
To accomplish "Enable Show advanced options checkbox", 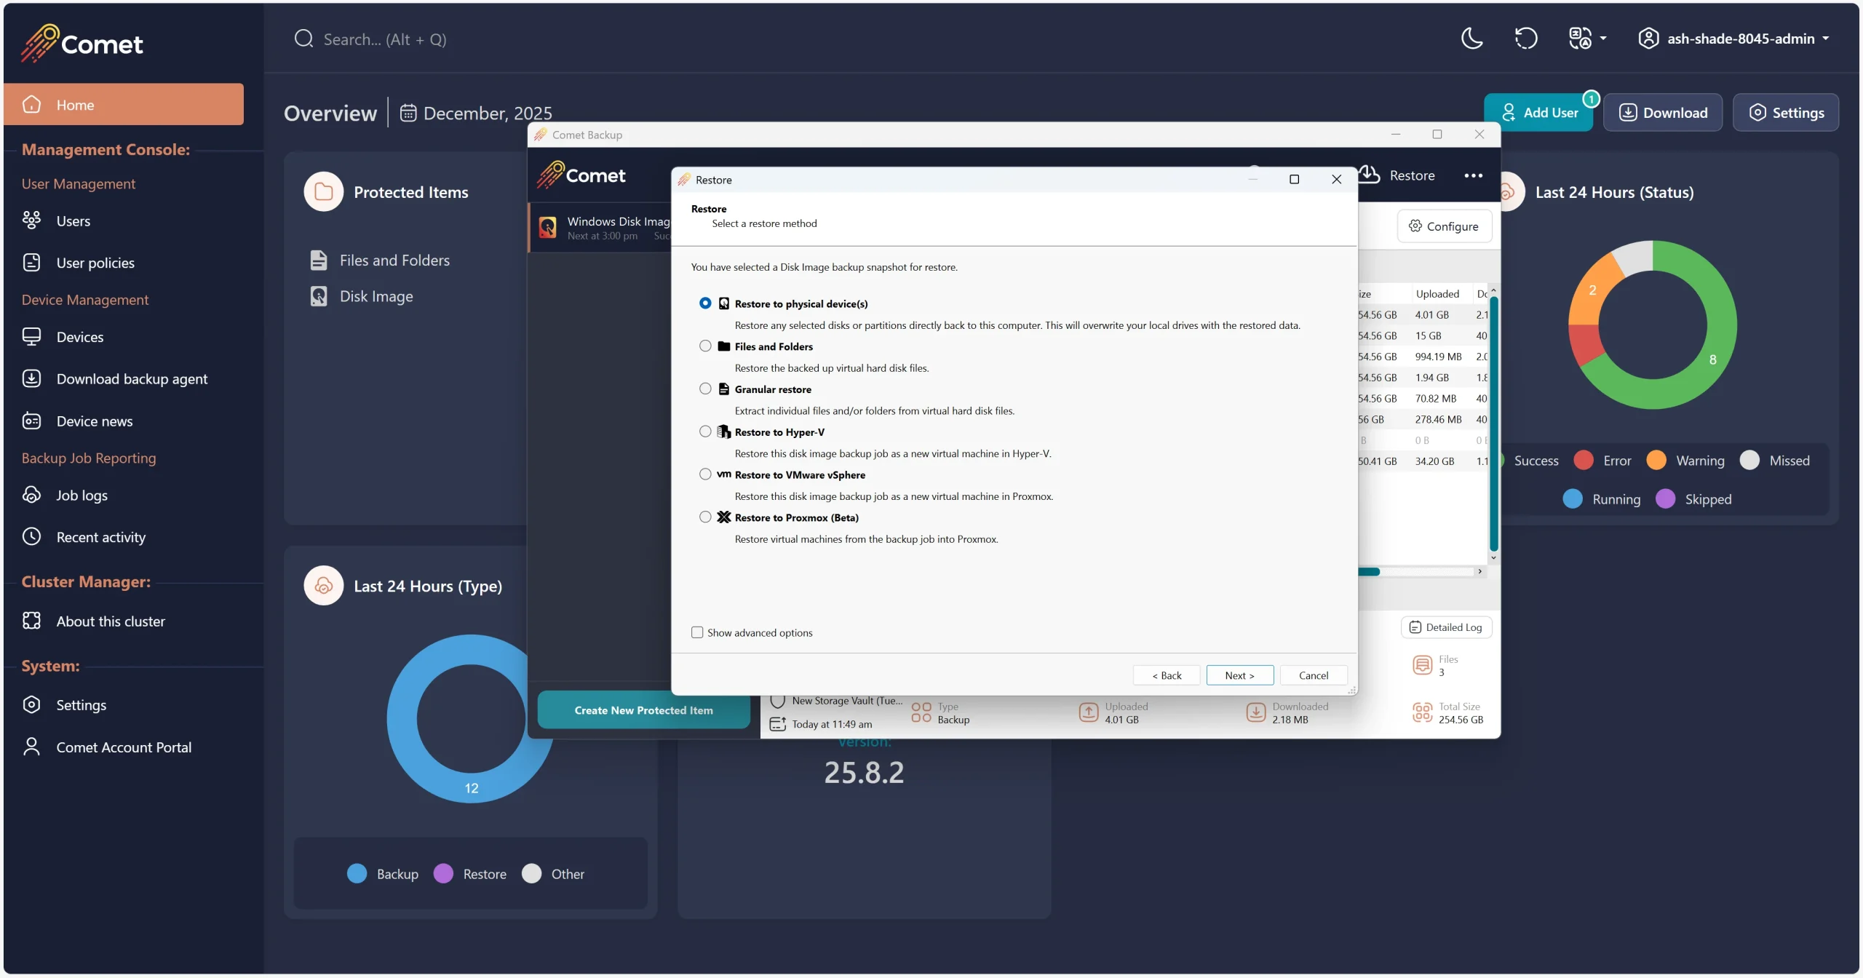I will coord(697,632).
